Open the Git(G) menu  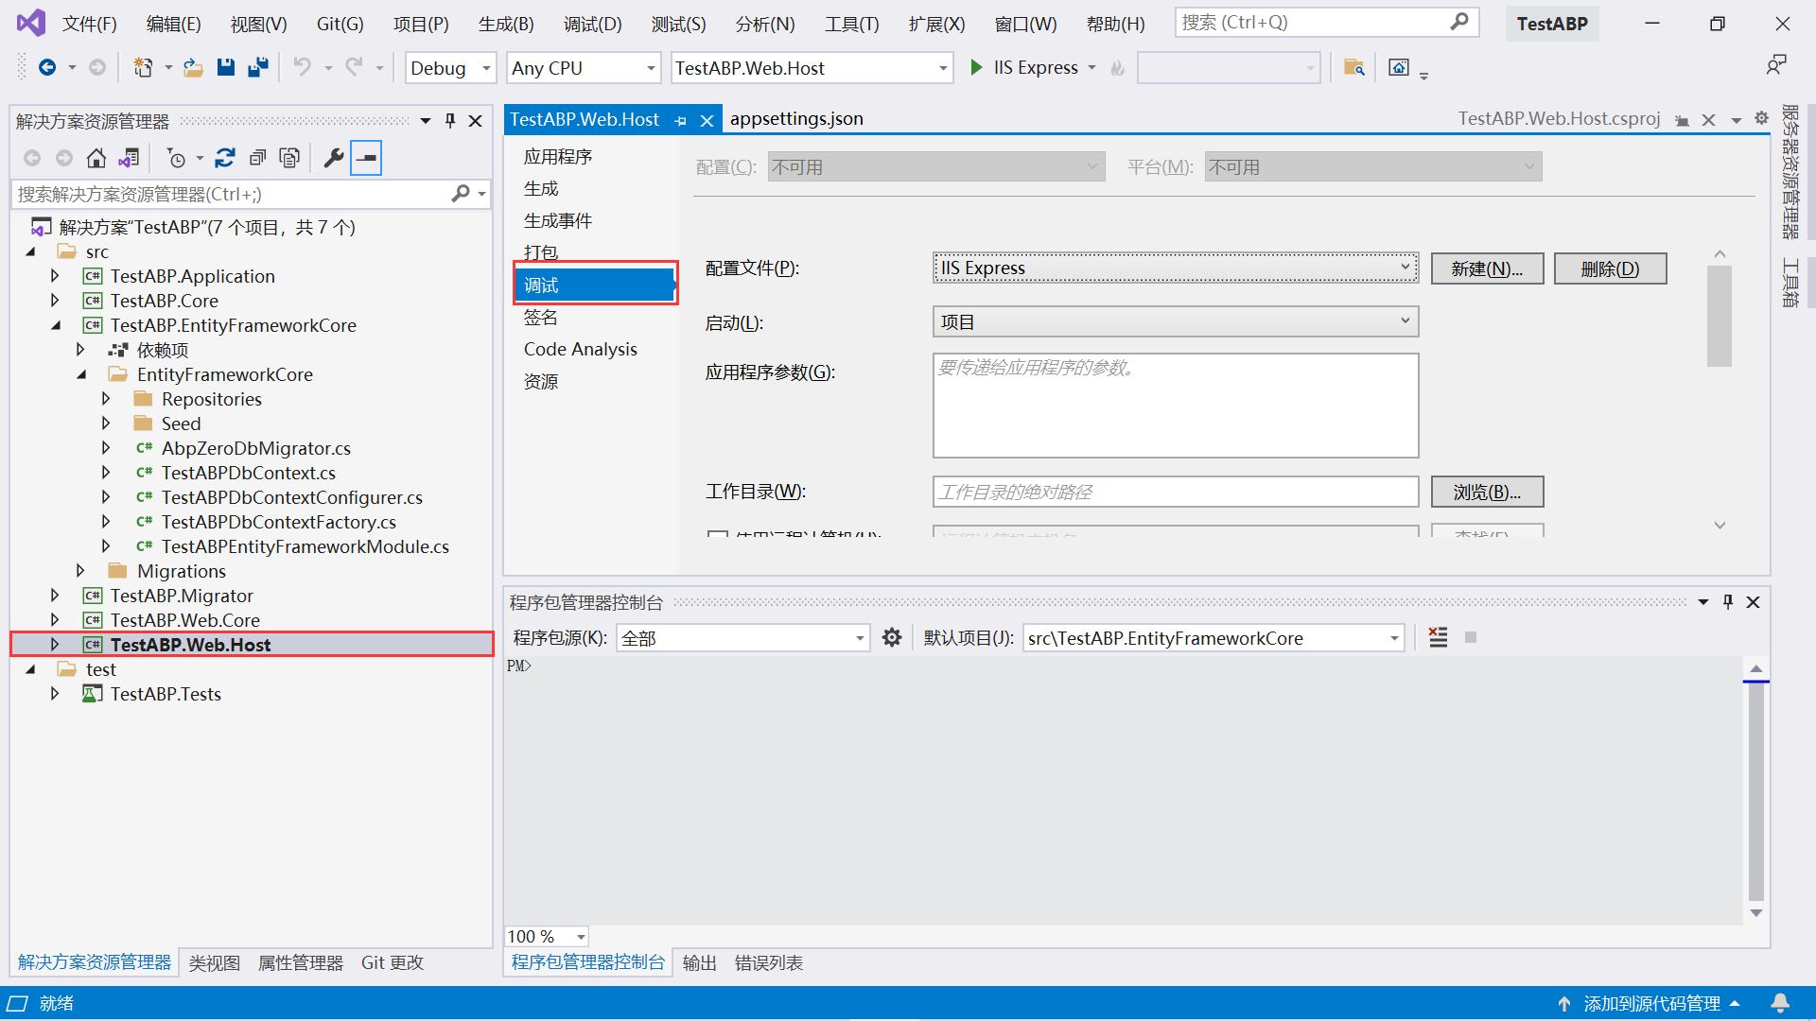[340, 24]
